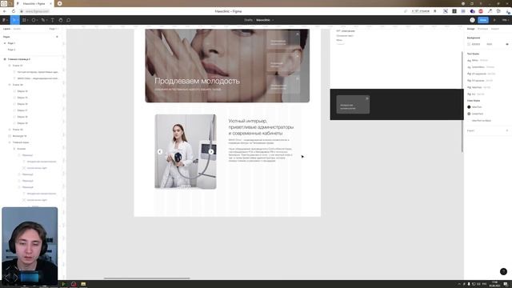512x288 pixels.
Task: Select the MAXS Clinic text layer
Action: click(x=38, y=78)
